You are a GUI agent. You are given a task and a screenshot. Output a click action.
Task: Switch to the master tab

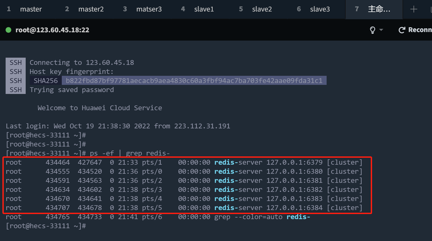coord(31,9)
